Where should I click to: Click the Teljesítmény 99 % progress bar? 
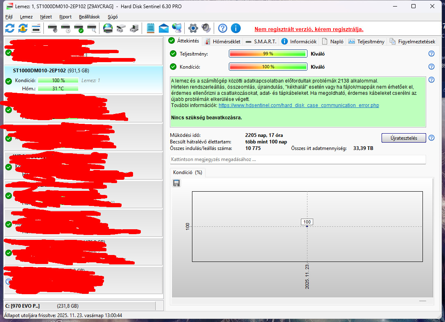[x=268, y=54]
